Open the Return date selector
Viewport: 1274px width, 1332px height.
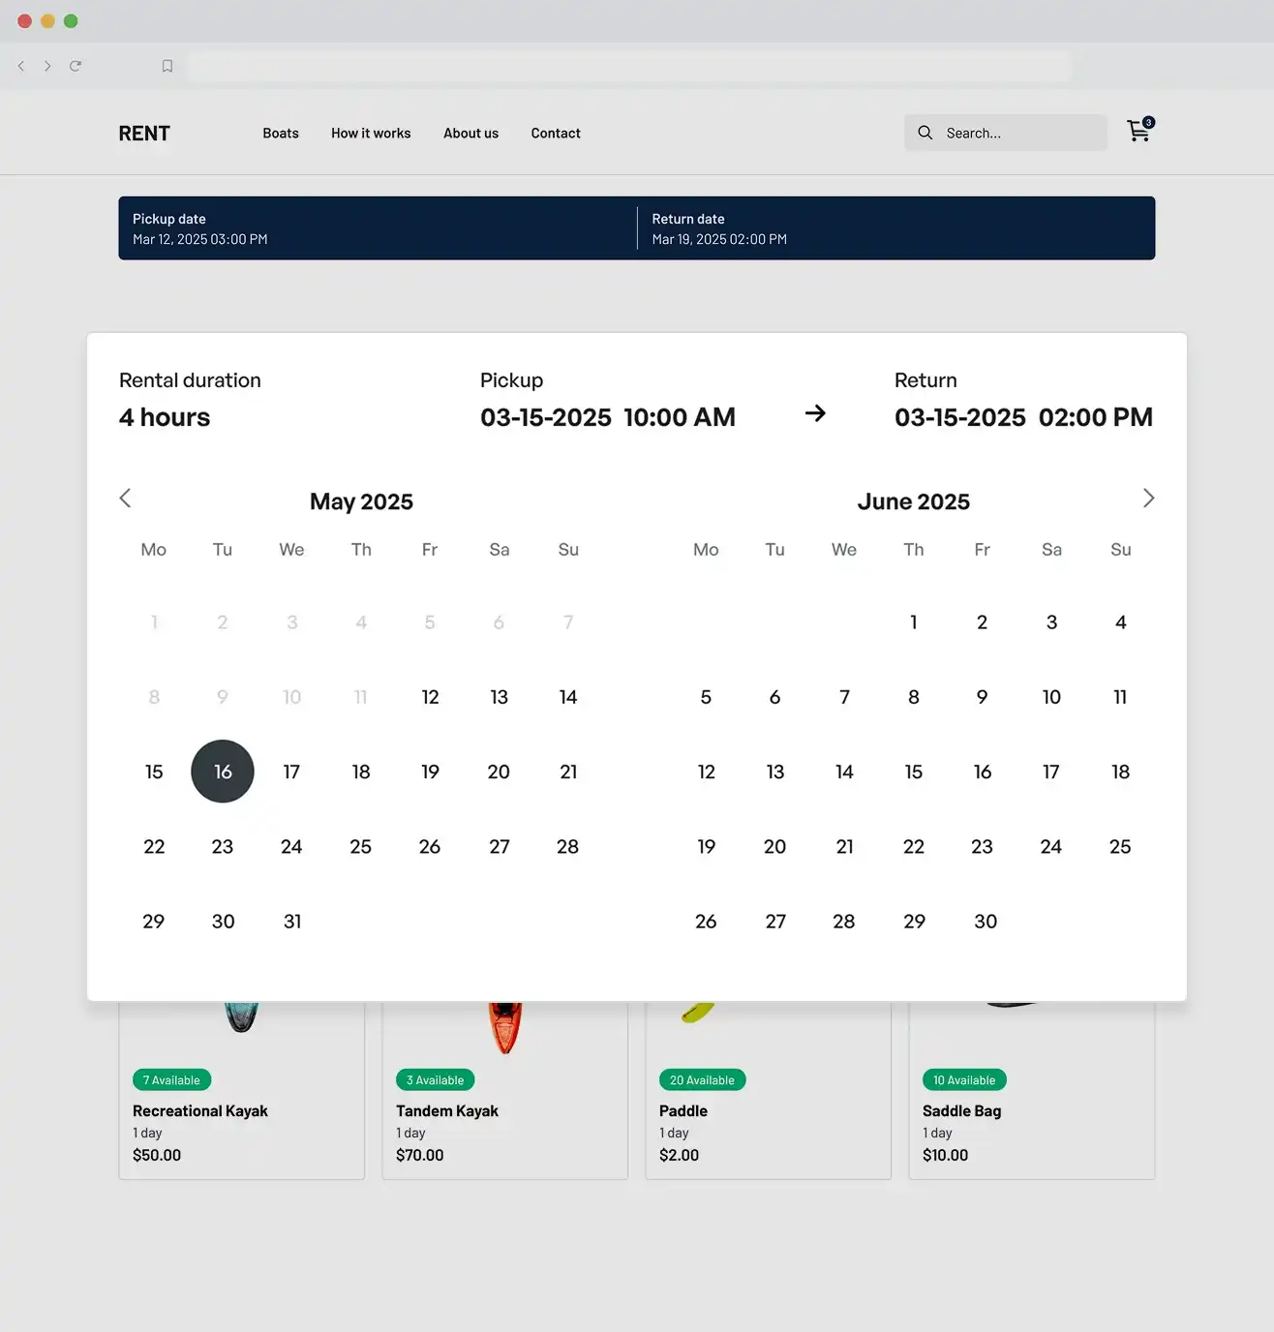click(x=895, y=228)
